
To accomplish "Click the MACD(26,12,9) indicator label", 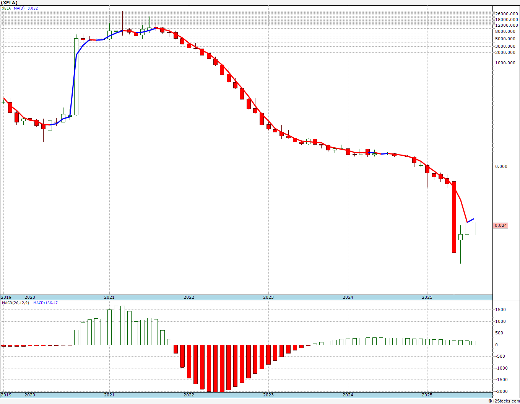I will [x=16, y=303].
